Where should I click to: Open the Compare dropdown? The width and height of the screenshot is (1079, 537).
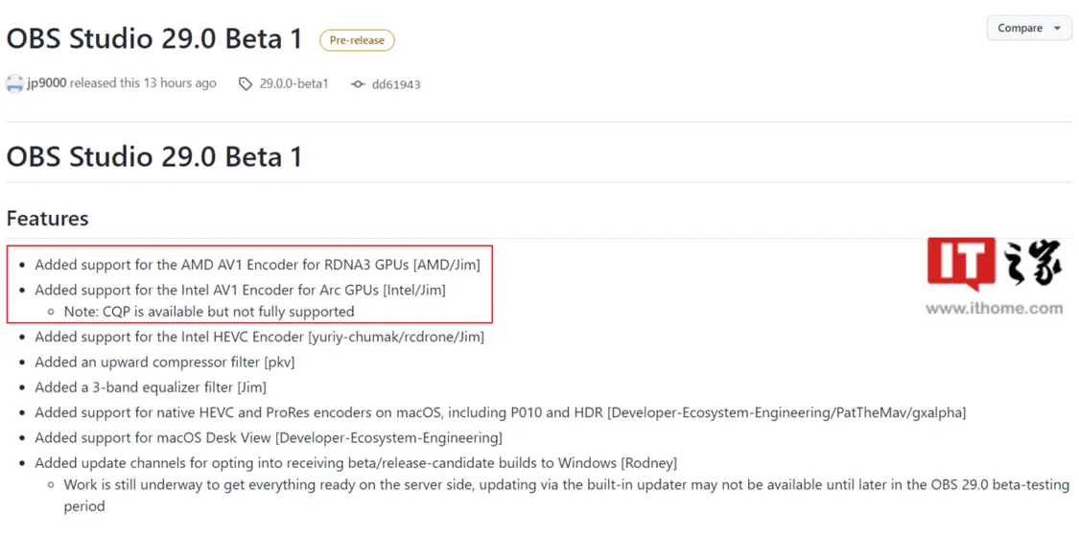click(x=1029, y=28)
